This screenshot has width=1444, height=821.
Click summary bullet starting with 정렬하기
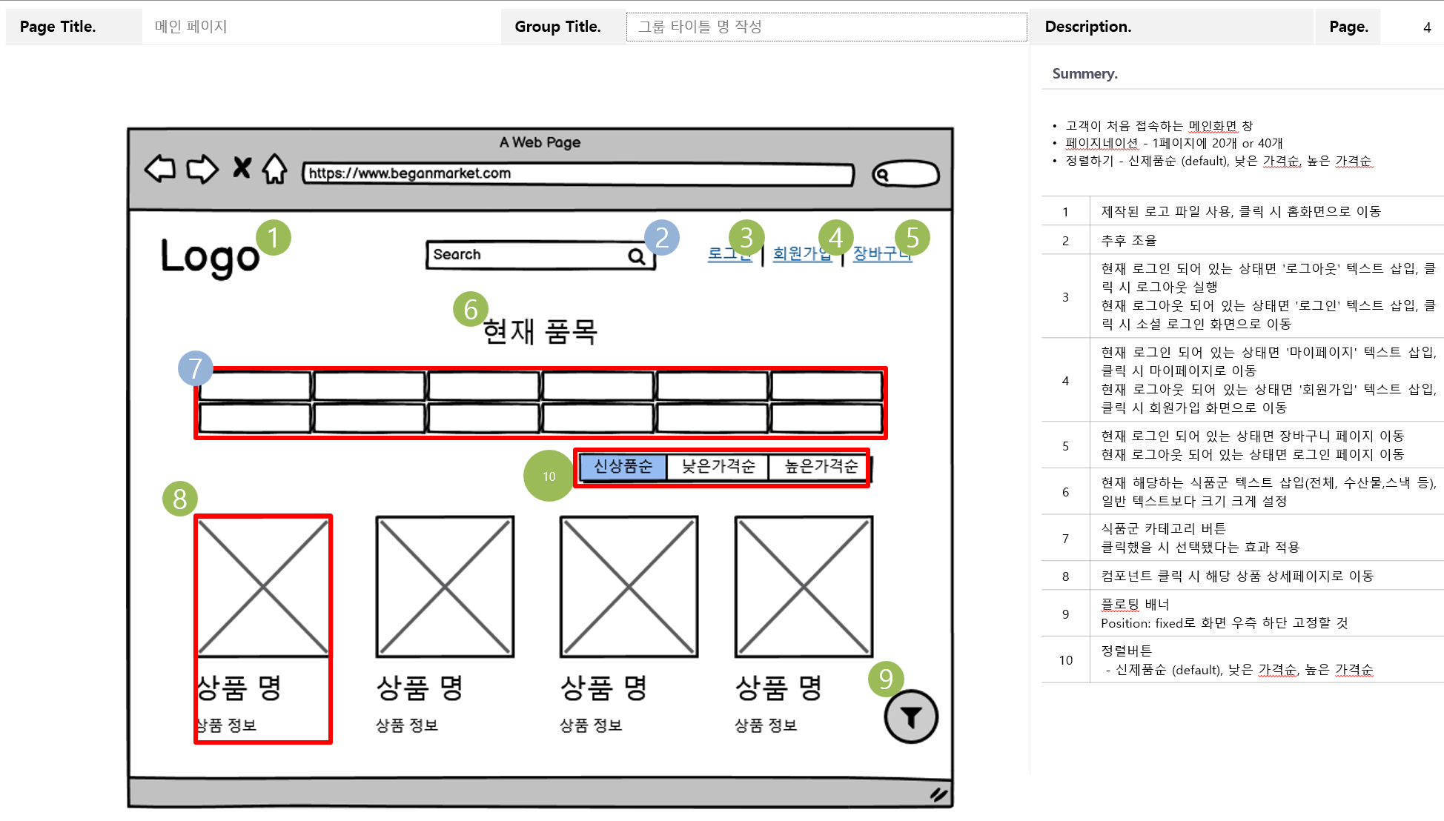(x=1219, y=161)
